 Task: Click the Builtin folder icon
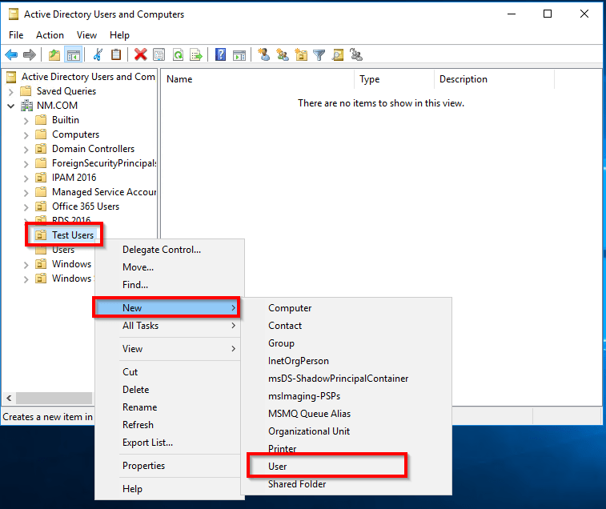[x=41, y=120]
